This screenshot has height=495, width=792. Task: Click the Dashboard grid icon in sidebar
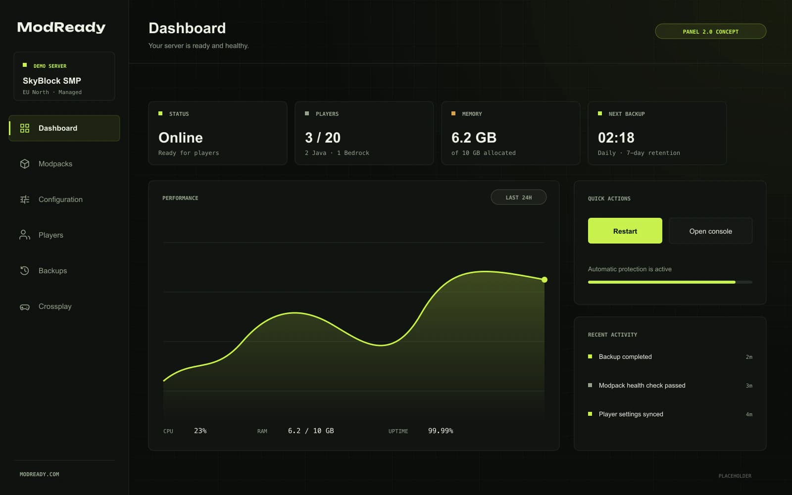tap(25, 128)
